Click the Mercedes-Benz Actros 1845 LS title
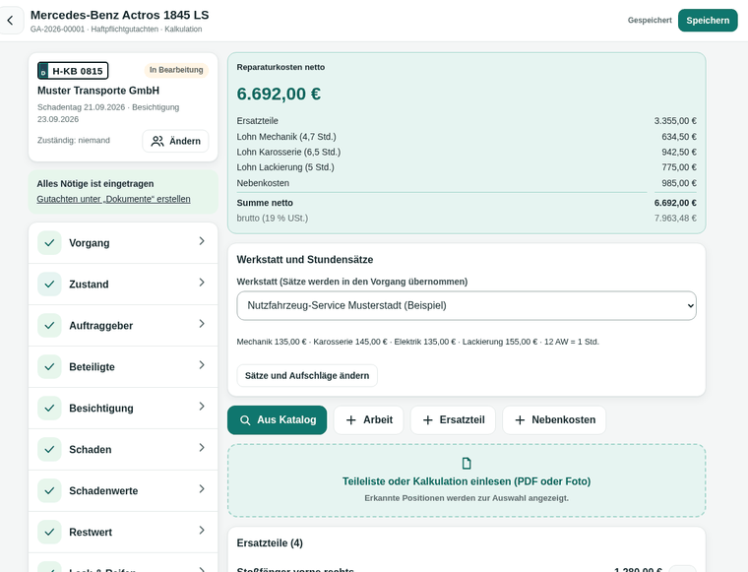748x572 pixels. (120, 16)
